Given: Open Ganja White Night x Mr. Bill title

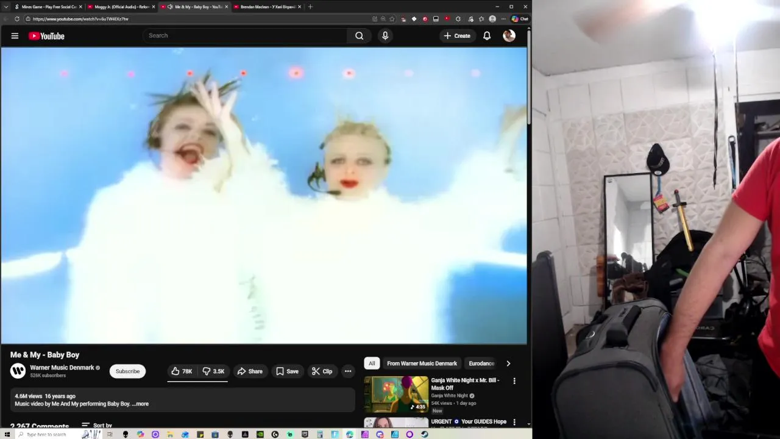Looking at the screenshot, I should (465, 384).
